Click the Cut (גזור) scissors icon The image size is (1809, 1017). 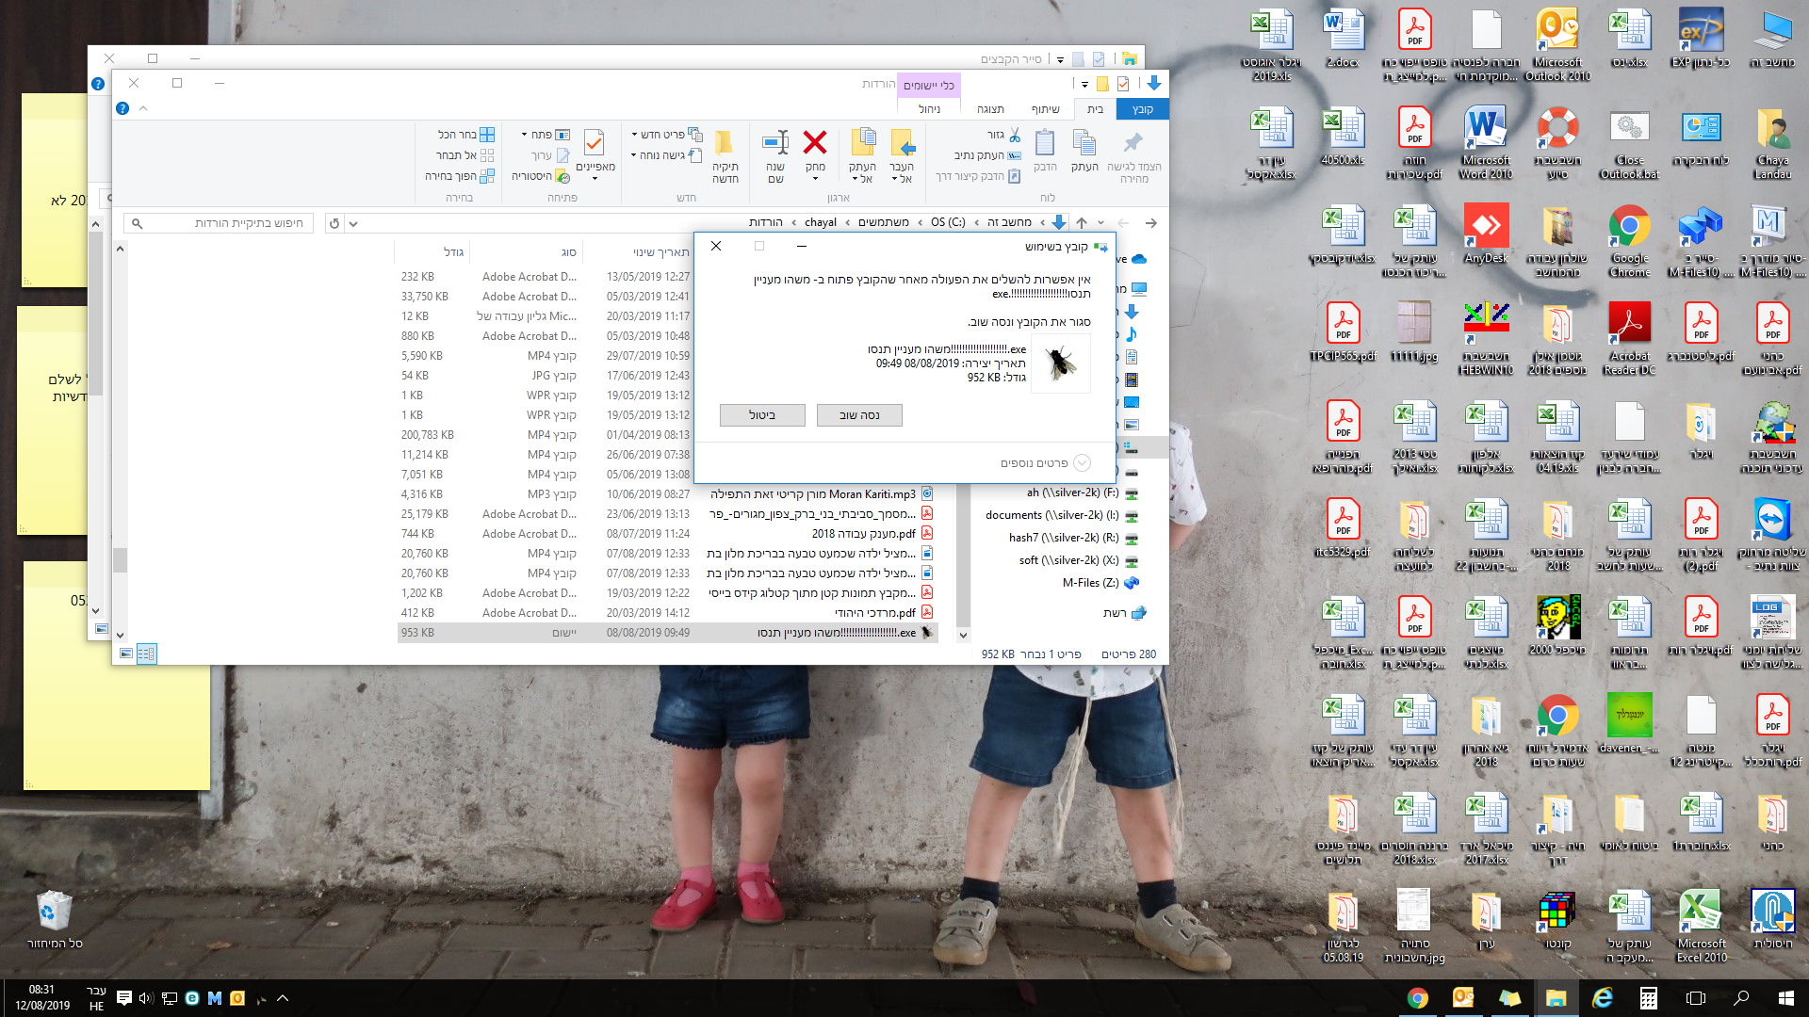(x=1015, y=135)
